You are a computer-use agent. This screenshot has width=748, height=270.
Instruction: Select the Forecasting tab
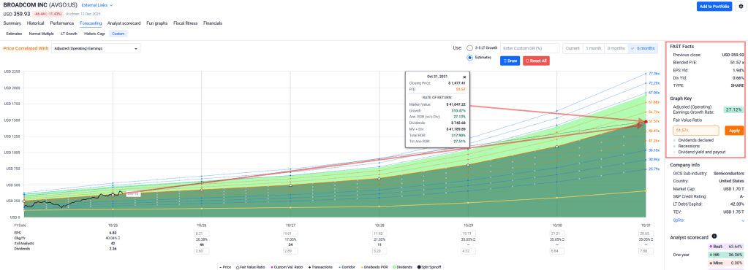pos(91,23)
